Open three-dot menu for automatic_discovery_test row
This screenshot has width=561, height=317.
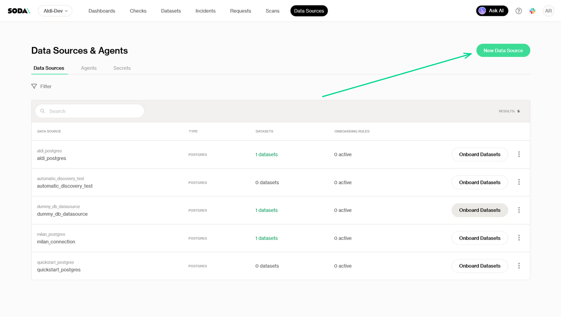click(x=519, y=182)
